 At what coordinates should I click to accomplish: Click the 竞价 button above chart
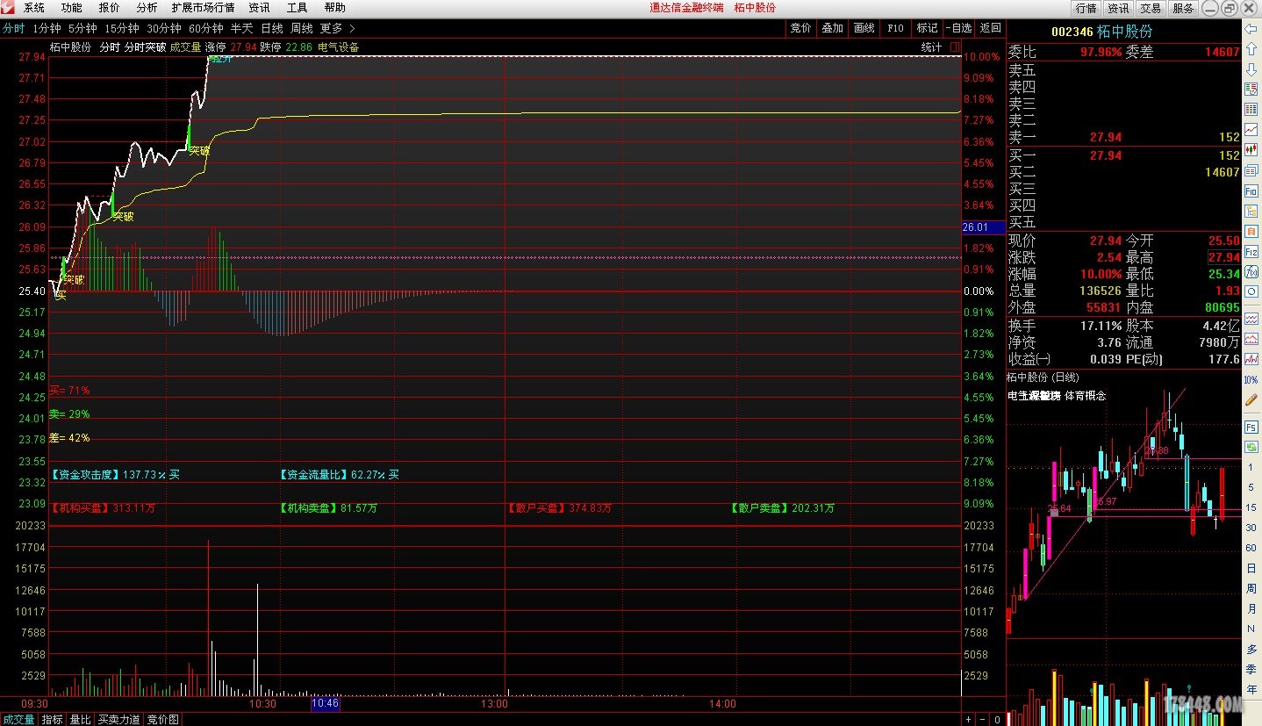click(x=800, y=28)
